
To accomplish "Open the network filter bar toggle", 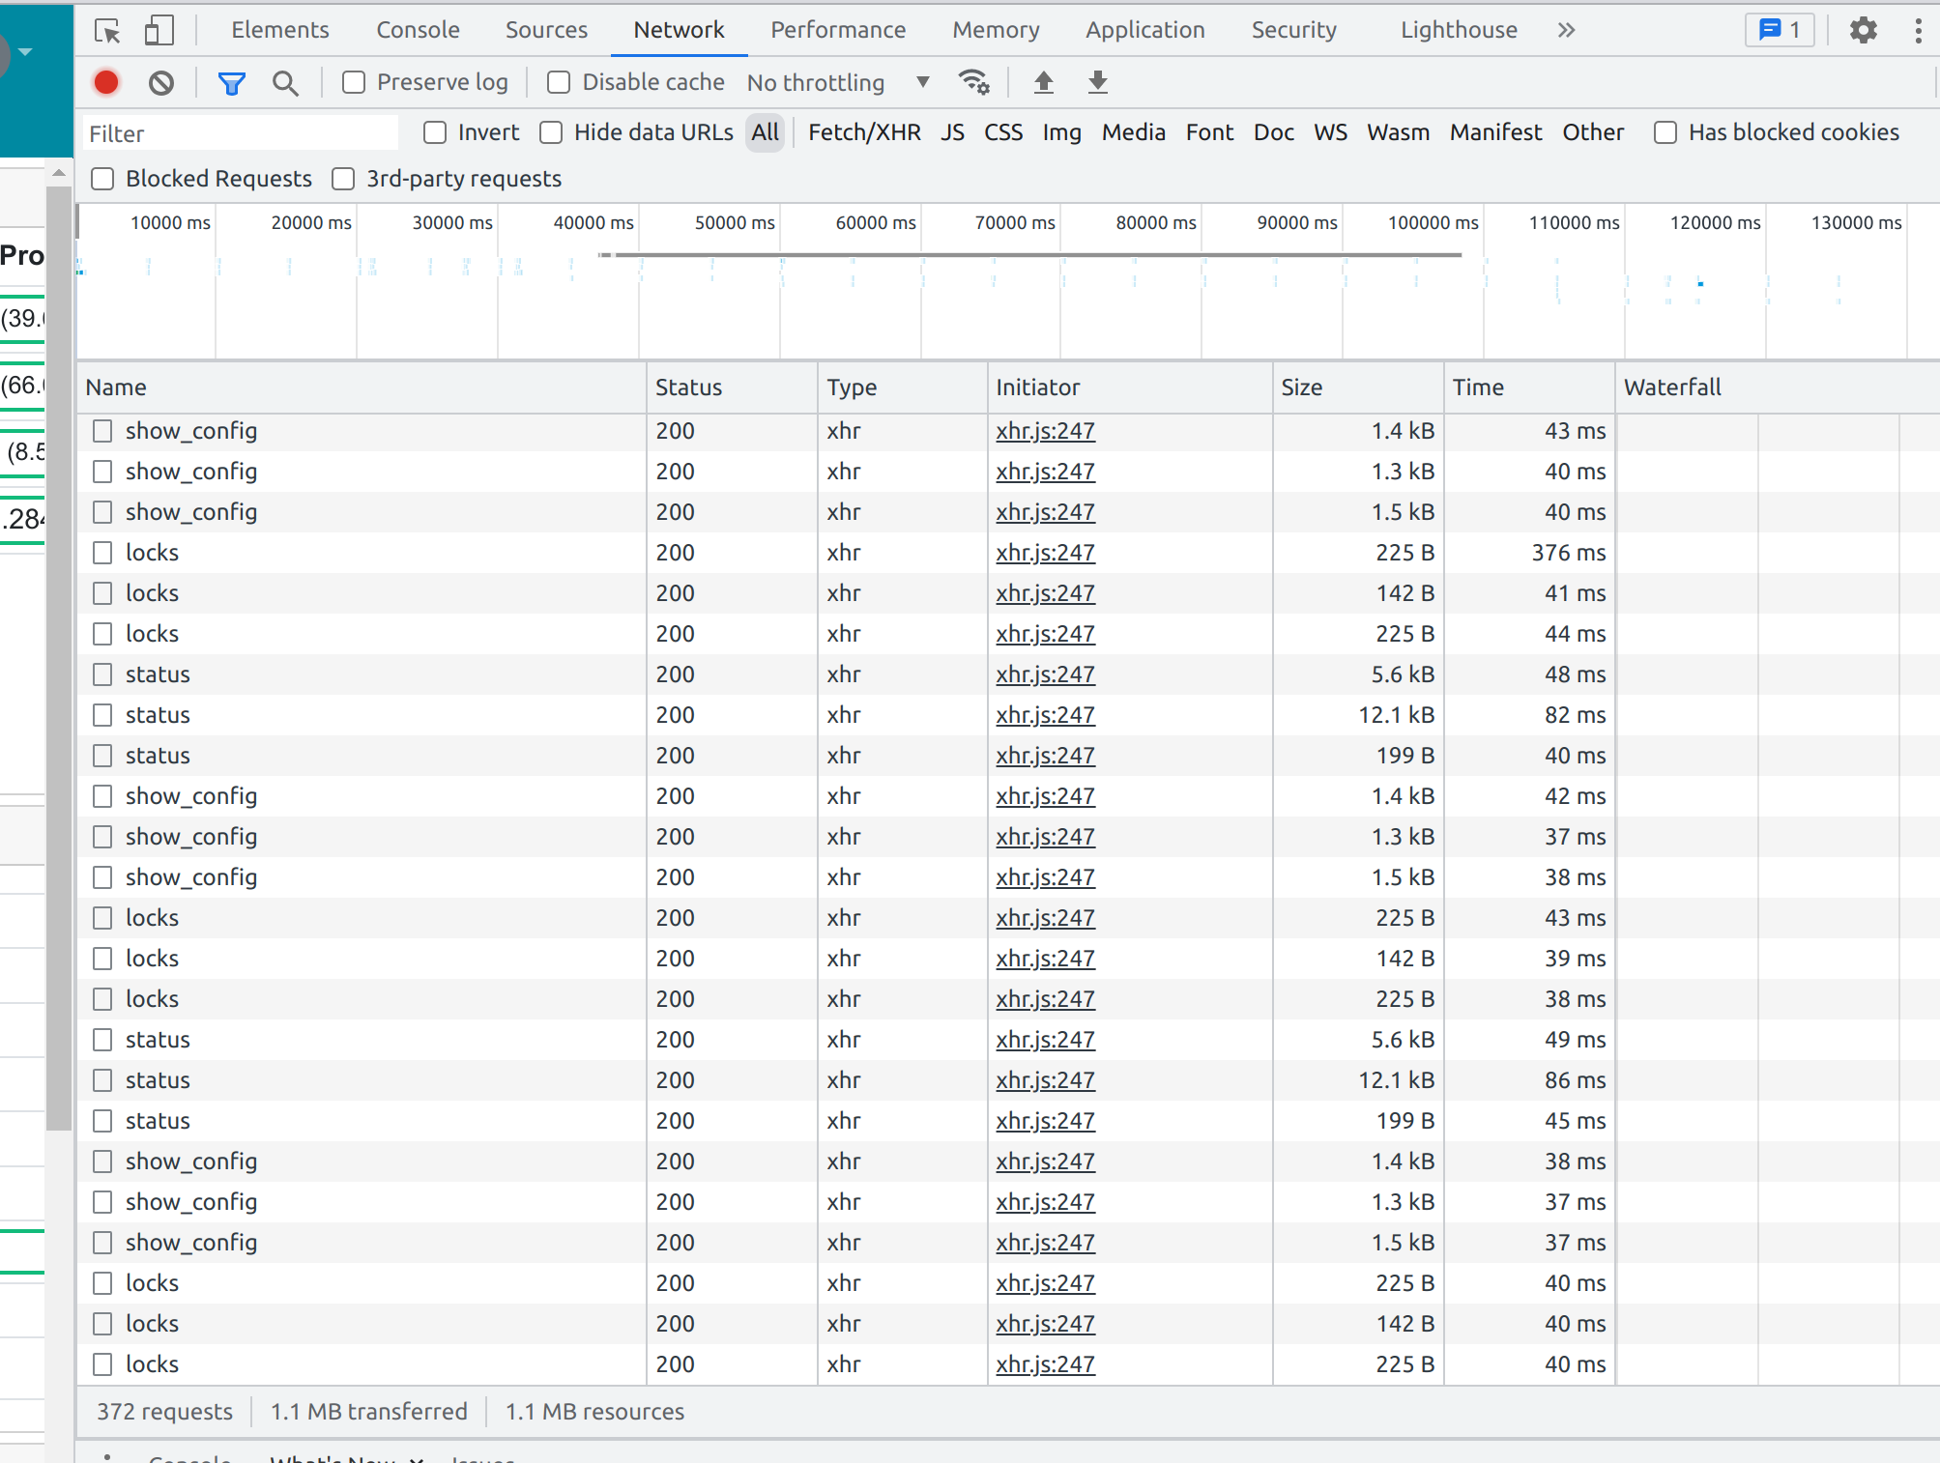I will 231,83.
